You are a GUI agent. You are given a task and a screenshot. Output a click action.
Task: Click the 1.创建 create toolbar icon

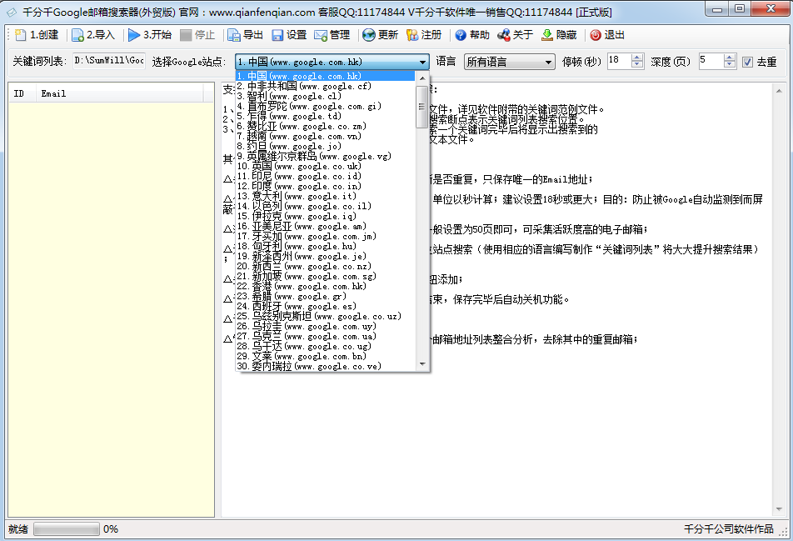(x=20, y=35)
